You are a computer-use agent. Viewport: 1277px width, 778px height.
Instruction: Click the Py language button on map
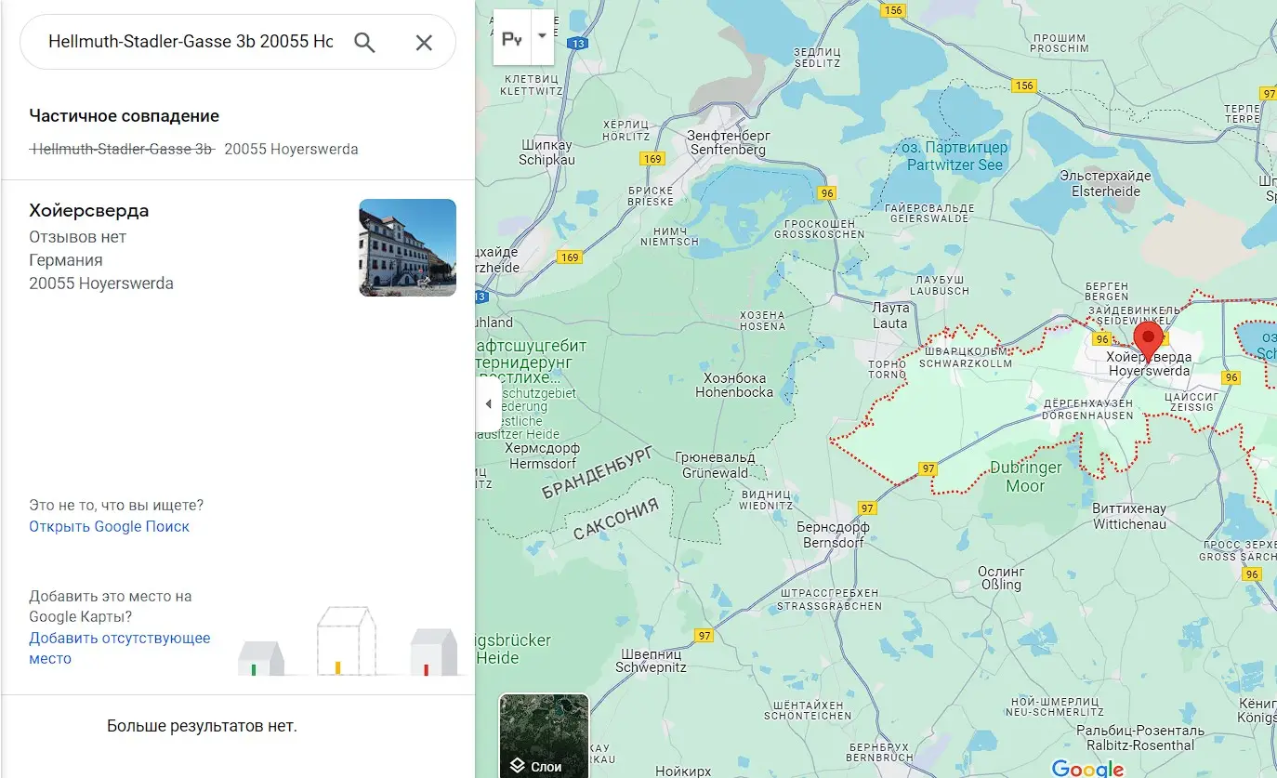[x=511, y=38]
